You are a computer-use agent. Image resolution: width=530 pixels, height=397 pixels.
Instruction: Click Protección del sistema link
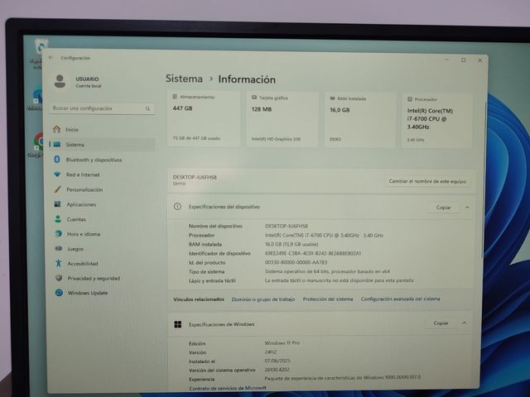tap(327, 299)
